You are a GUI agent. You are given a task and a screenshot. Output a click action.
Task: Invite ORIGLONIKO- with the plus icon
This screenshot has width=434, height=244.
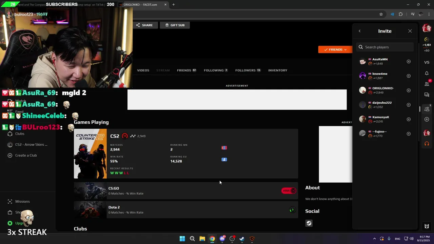tap(409, 90)
